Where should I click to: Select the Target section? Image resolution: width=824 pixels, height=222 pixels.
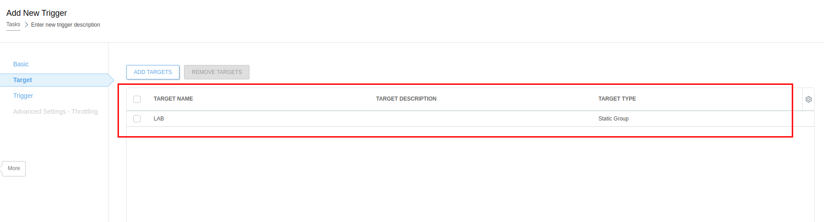click(x=23, y=80)
